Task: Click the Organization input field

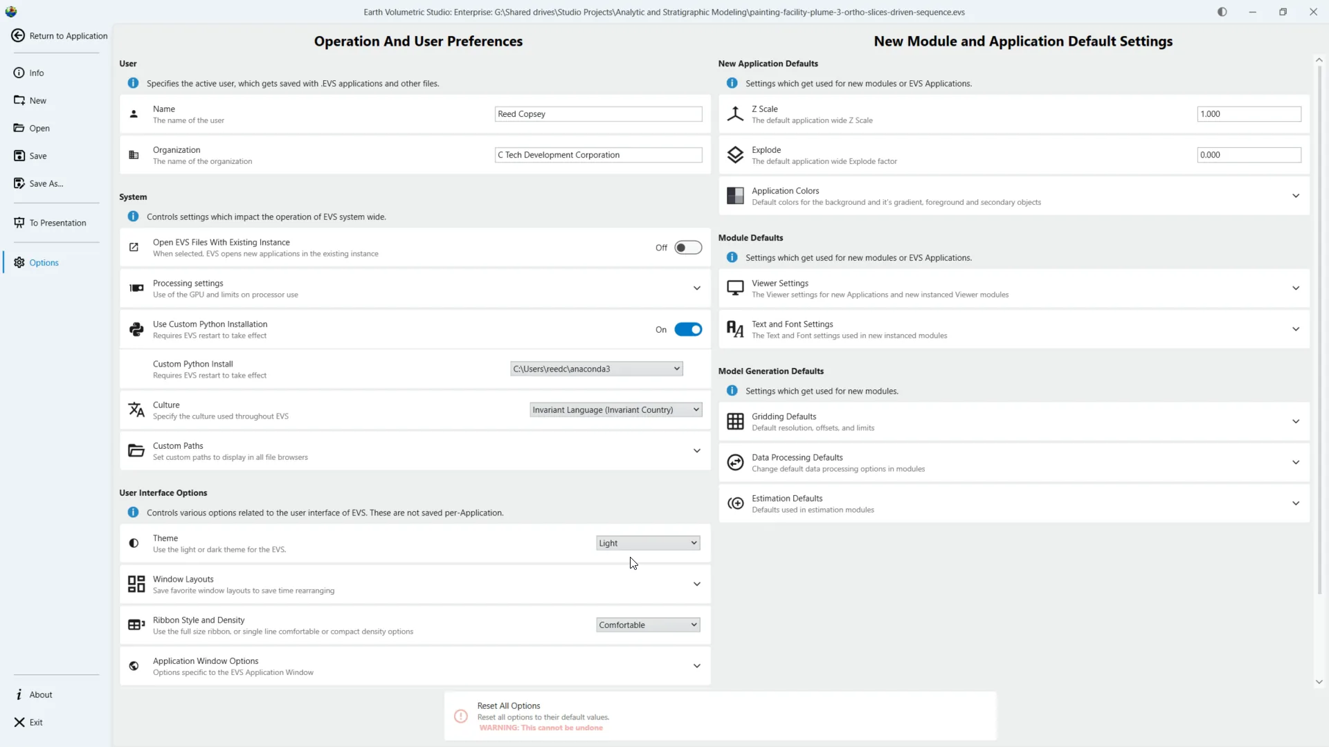Action: [599, 155]
